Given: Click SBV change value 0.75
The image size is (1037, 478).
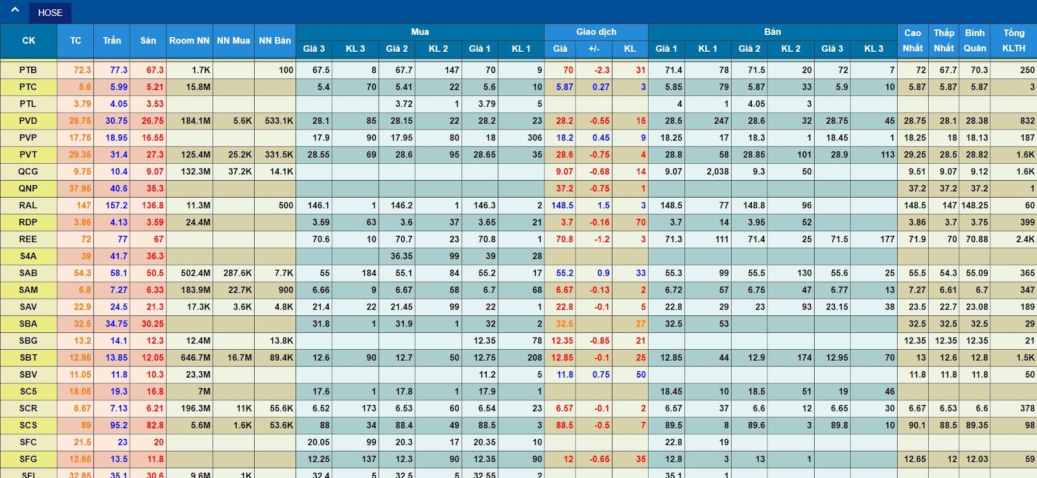Looking at the screenshot, I should pos(601,374).
